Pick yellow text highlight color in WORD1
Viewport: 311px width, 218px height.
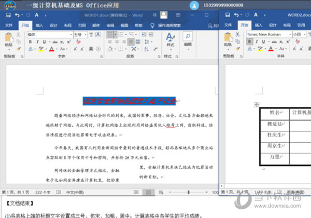click(x=41, y=49)
